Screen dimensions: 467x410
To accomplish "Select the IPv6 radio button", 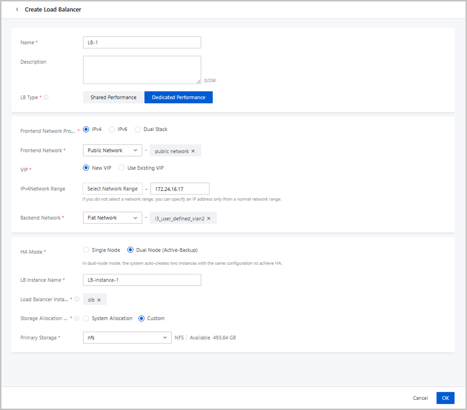I will click(112, 130).
